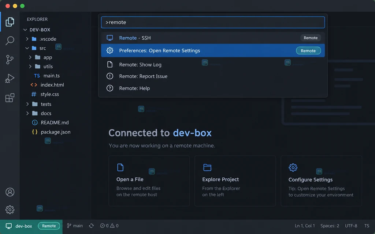Click the file icon beside Remote: Show Log

point(110,64)
